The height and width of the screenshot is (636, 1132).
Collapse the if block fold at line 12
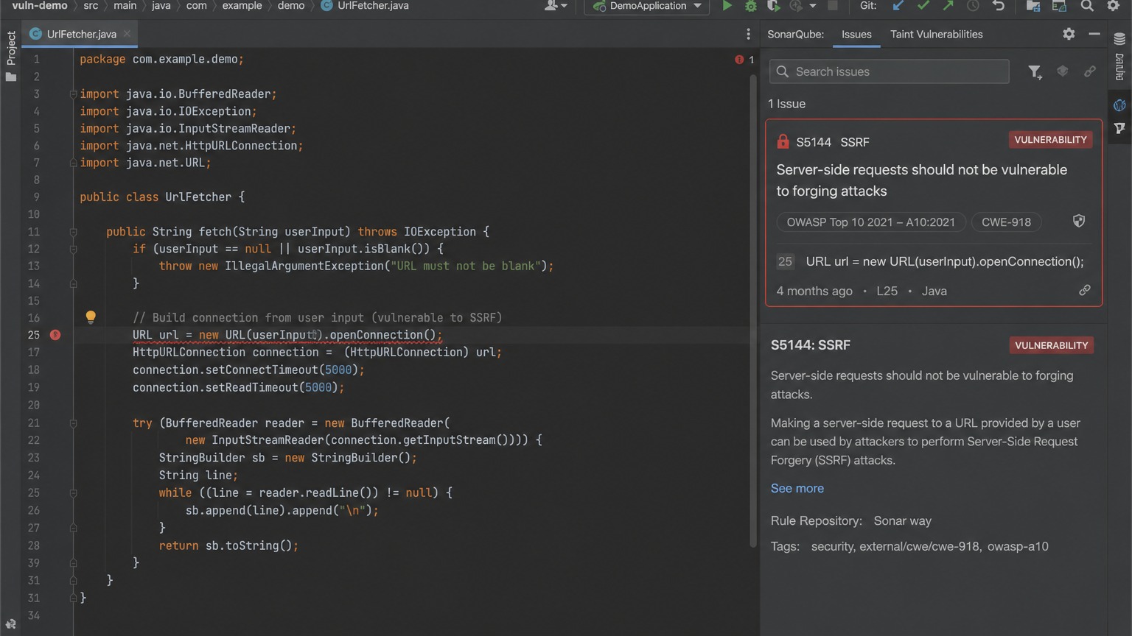pos(73,250)
